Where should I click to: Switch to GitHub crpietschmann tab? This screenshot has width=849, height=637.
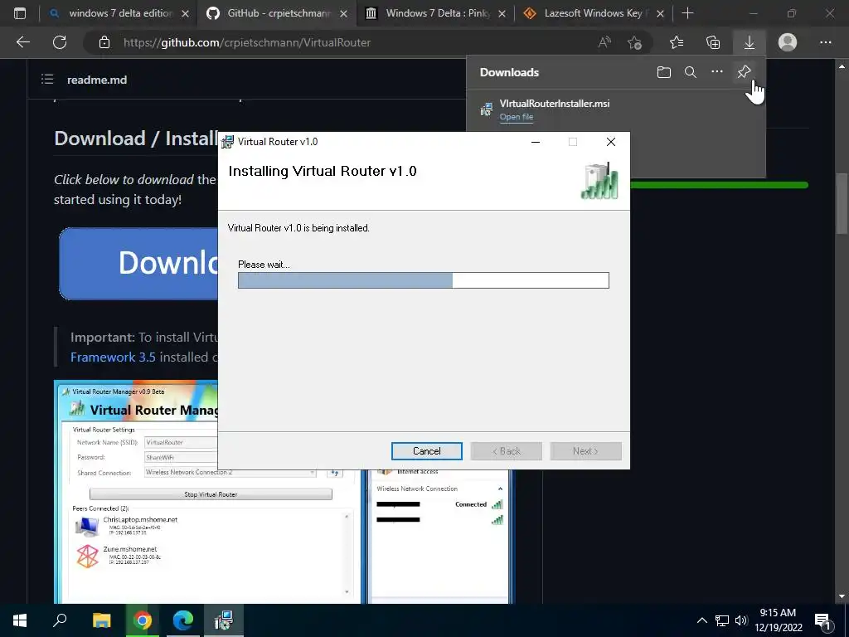pyautogui.click(x=277, y=13)
